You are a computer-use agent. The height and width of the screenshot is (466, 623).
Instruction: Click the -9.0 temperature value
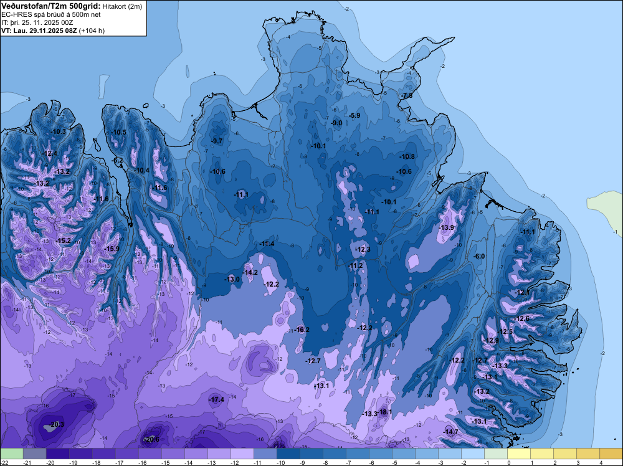(x=336, y=123)
